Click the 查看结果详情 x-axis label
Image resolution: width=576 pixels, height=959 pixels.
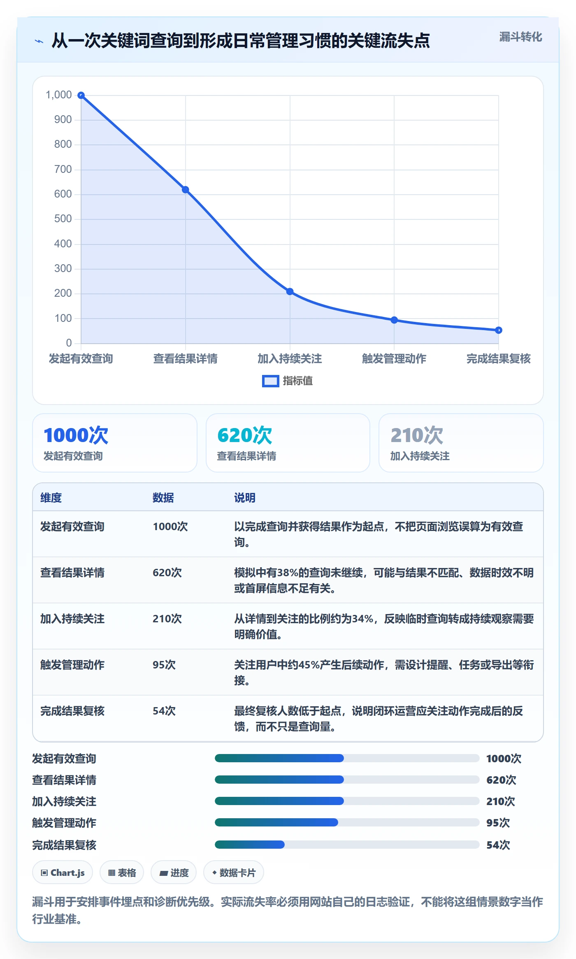(x=186, y=359)
